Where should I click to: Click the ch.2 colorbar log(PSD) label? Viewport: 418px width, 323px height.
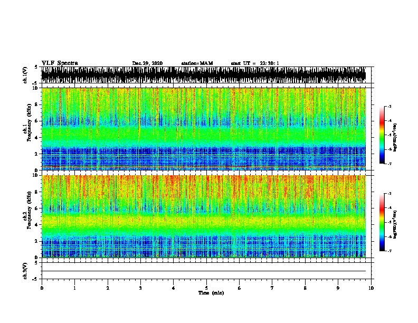395,224
